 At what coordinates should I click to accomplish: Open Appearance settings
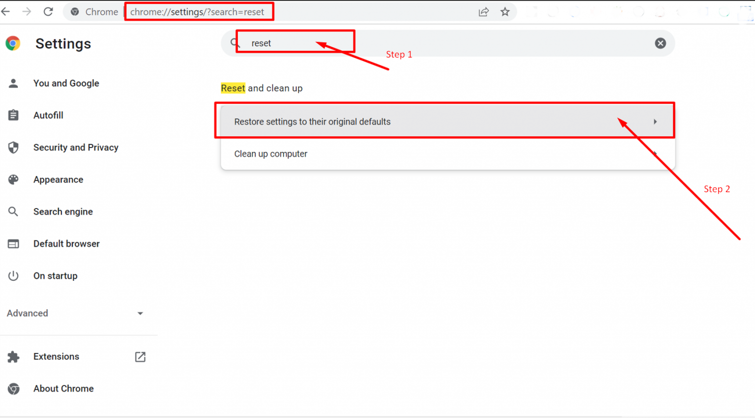tap(58, 180)
